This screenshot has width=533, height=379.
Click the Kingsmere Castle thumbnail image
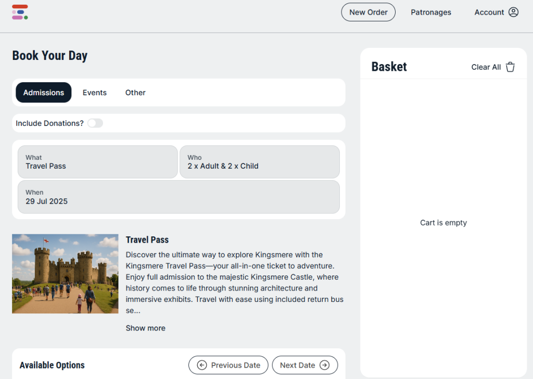click(65, 273)
